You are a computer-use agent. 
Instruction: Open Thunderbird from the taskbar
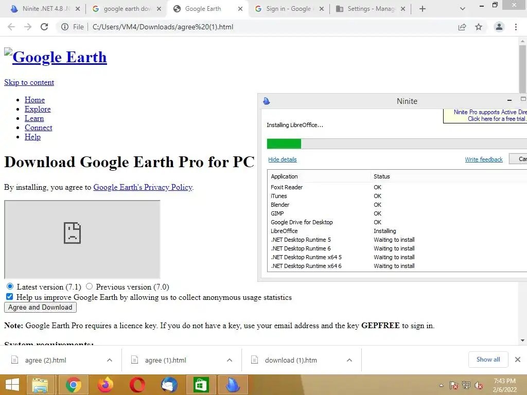pos(169,385)
